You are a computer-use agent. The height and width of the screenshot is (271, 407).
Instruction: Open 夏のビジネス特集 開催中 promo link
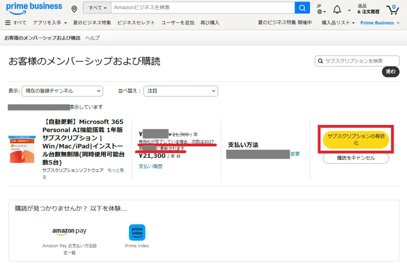(285, 23)
